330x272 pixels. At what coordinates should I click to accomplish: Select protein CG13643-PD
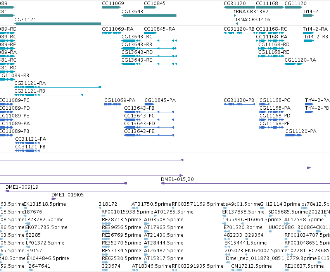click(x=149, y=127)
